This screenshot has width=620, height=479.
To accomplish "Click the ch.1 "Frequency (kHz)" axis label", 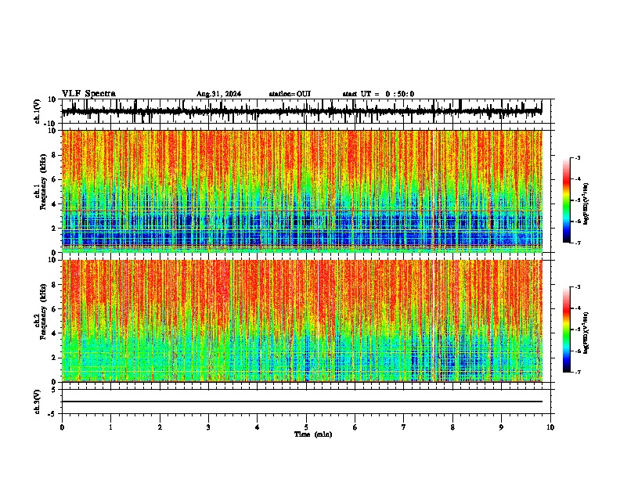I will point(43,182).
